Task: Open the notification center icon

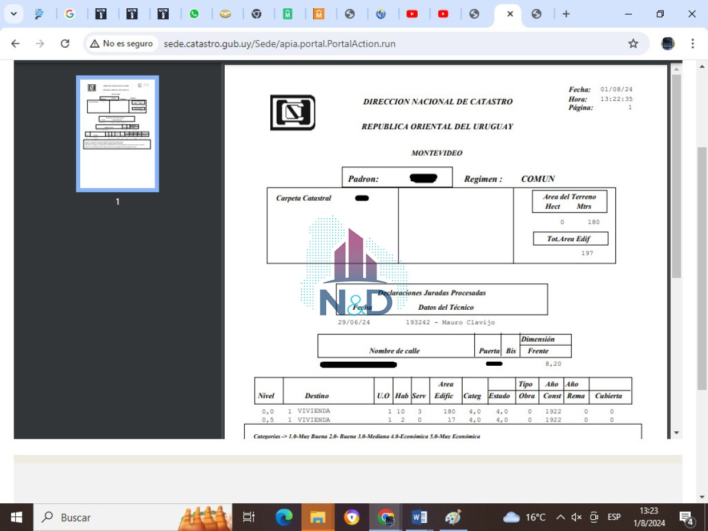Action: [x=687, y=517]
